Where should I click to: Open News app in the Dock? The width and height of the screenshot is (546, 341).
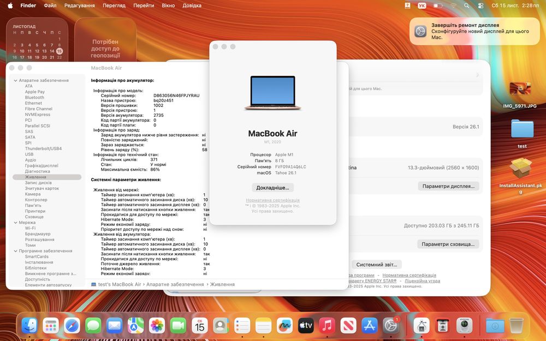(x=348, y=326)
